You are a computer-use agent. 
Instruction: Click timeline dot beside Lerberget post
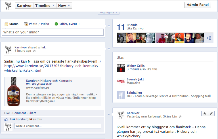tap(109, 114)
